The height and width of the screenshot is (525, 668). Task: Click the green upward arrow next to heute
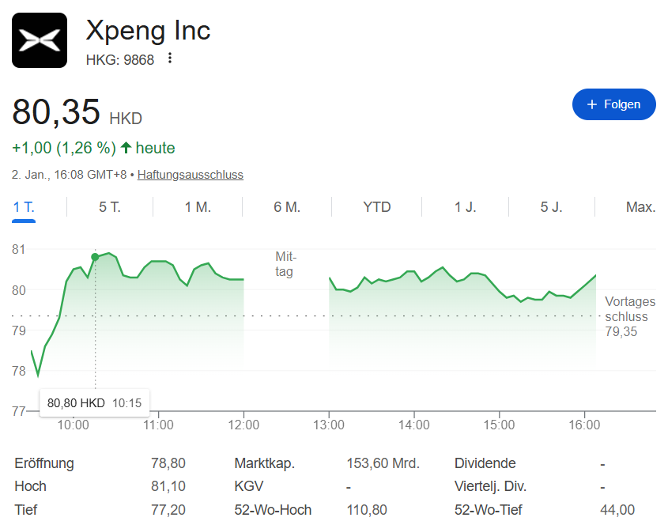click(126, 148)
